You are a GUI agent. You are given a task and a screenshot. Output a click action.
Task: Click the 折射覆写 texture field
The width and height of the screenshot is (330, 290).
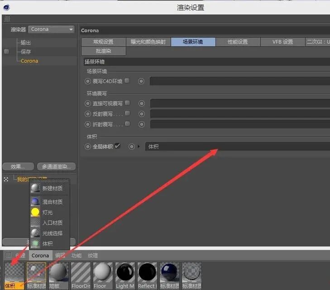tap(240, 124)
